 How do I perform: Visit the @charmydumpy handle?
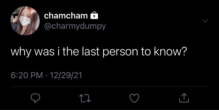(75, 26)
